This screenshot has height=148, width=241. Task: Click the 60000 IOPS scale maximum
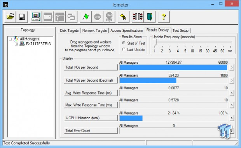pyautogui.click(x=223, y=62)
